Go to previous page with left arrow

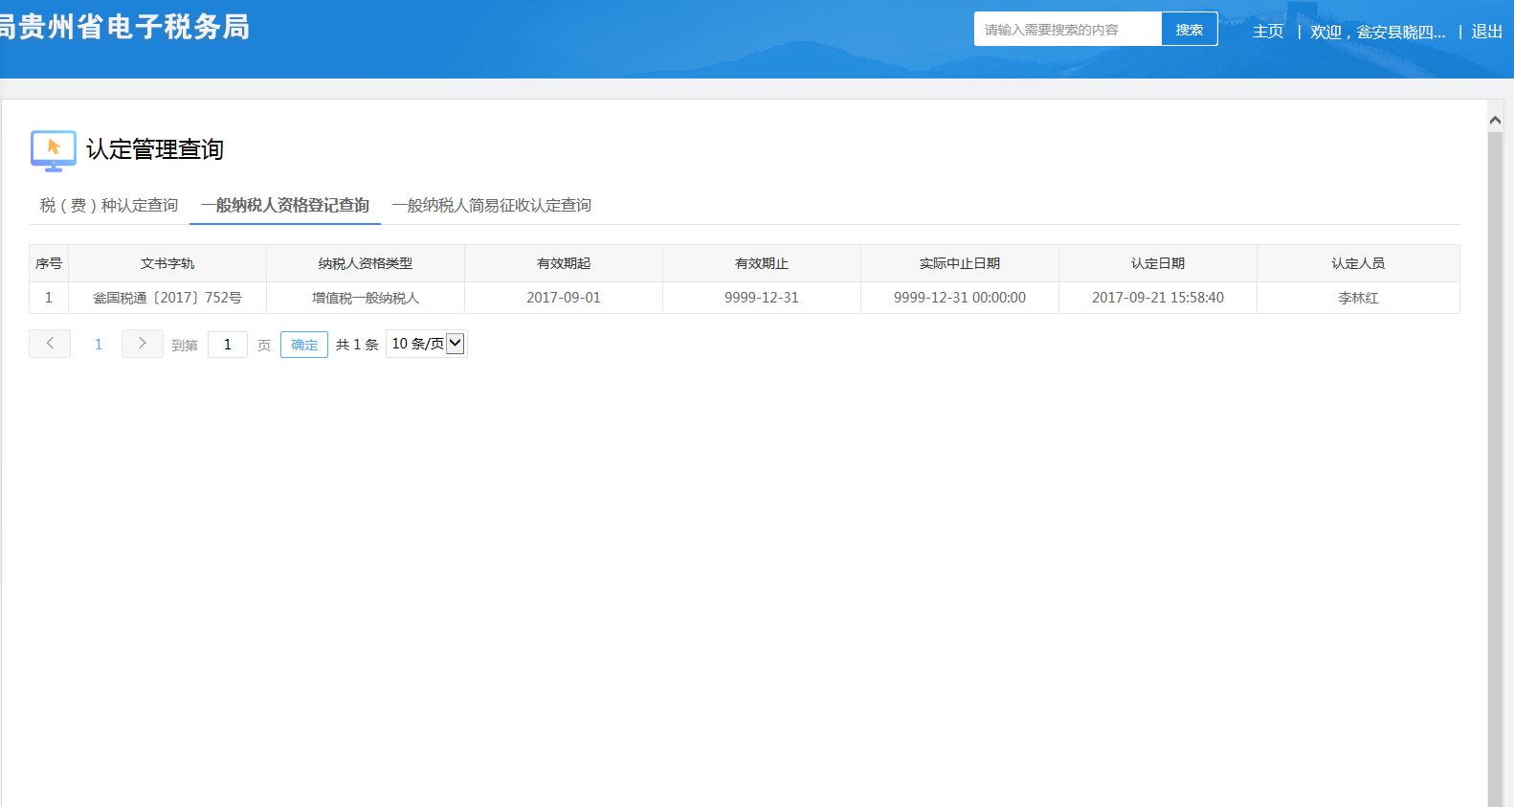coord(50,344)
